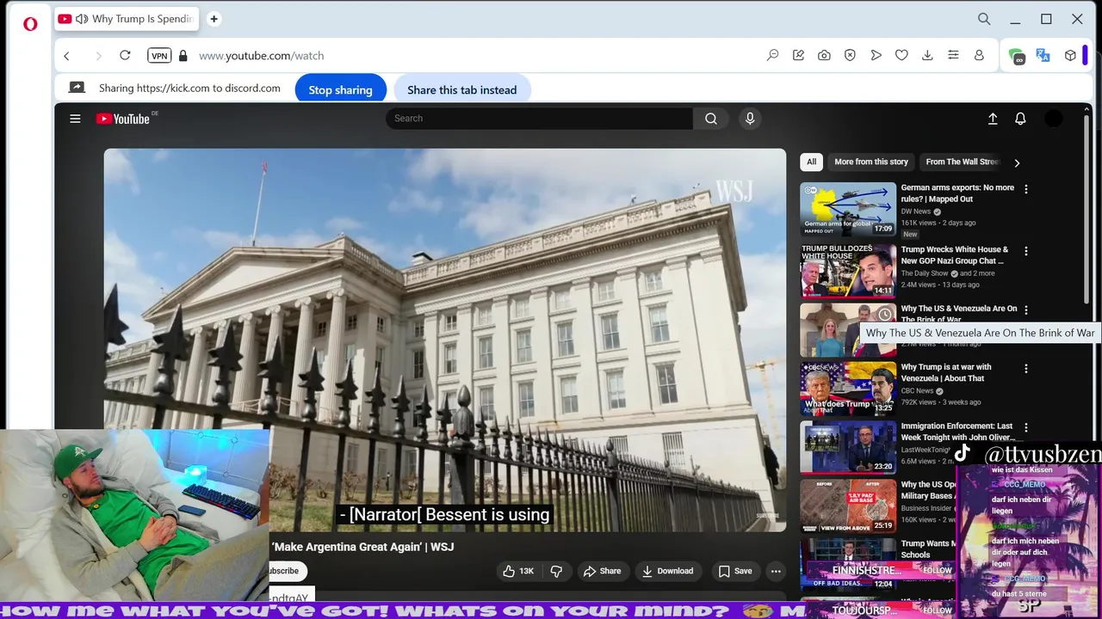Open the YouTube account avatar

(x=1054, y=119)
